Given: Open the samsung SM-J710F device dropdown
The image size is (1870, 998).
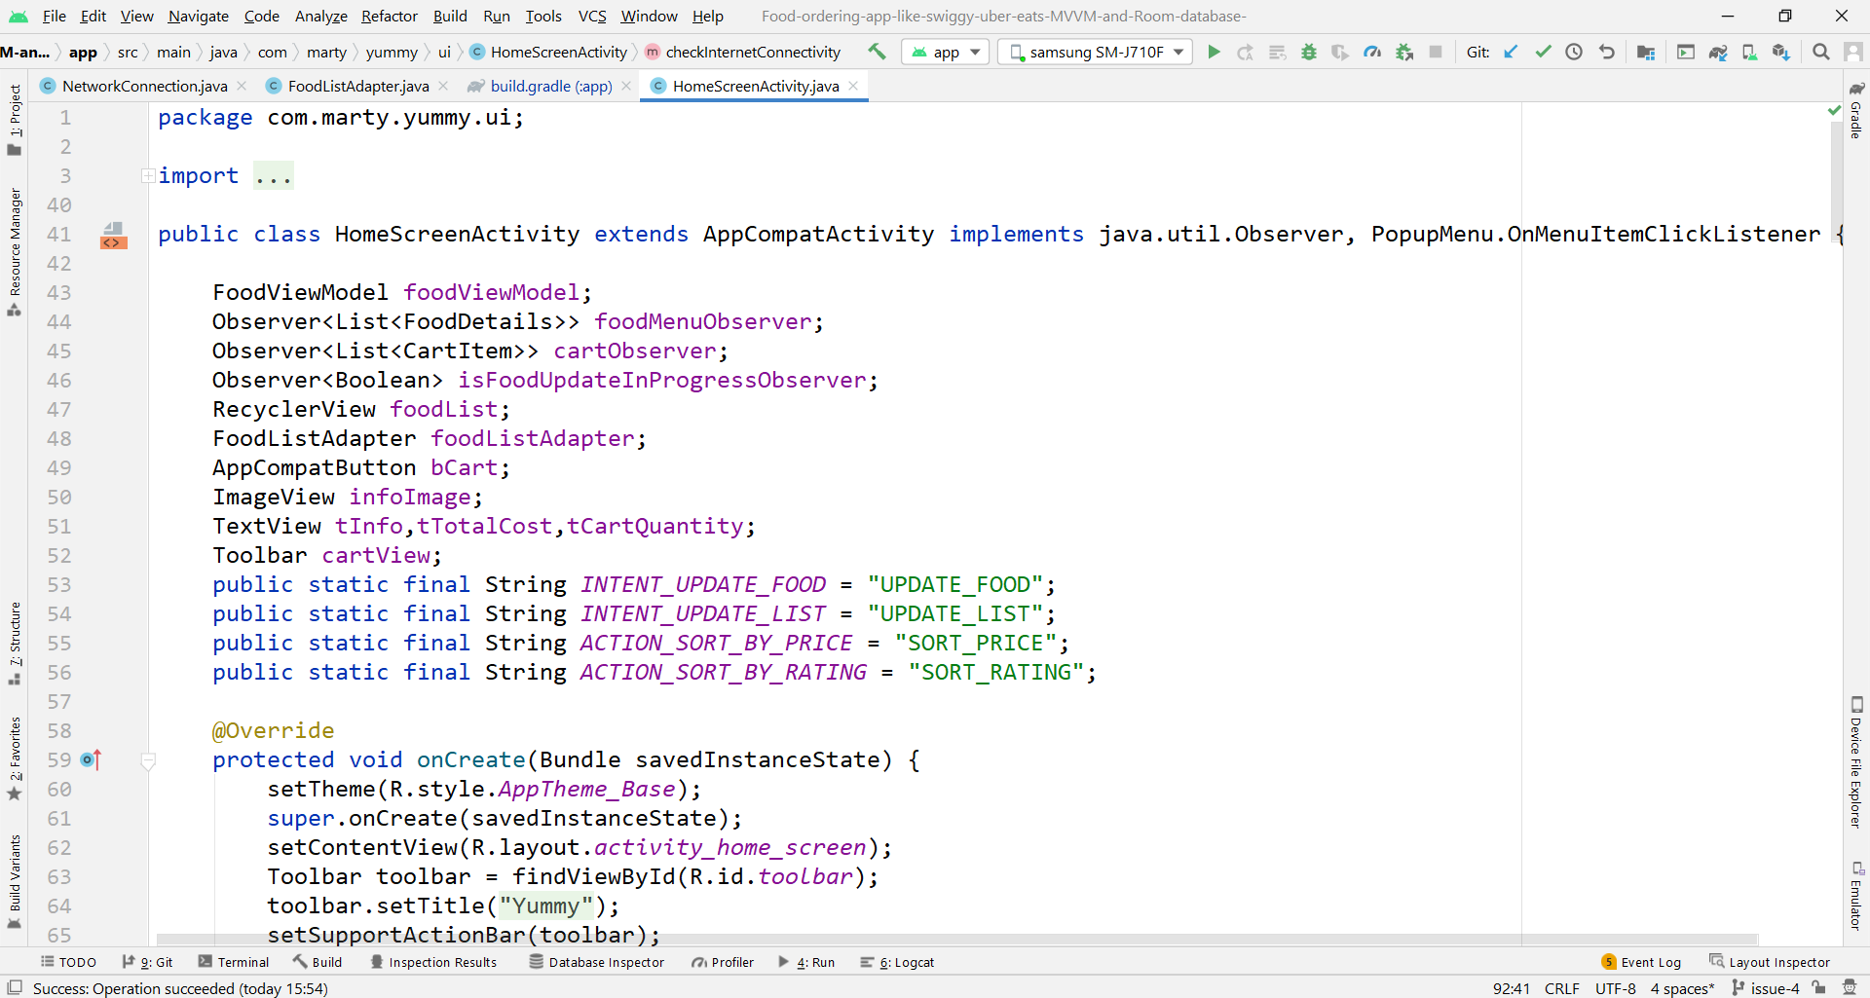Looking at the screenshot, I should (x=1096, y=52).
